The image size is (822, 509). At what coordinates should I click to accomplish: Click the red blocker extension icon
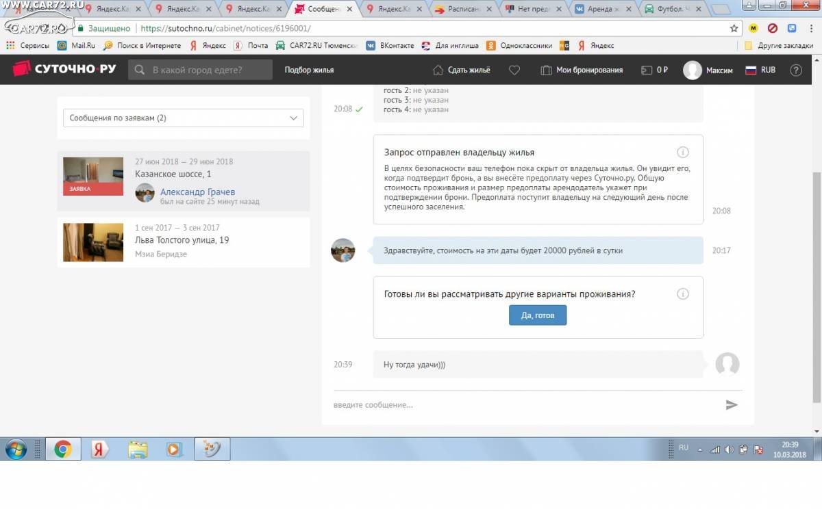[773, 29]
